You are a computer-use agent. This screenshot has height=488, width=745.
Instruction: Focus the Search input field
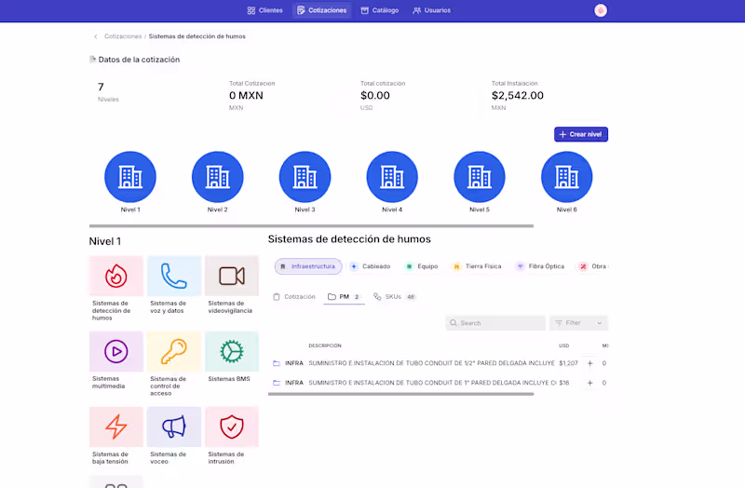(x=495, y=323)
